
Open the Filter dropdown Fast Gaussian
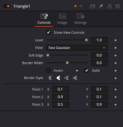pyautogui.click(x=77, y=48)
